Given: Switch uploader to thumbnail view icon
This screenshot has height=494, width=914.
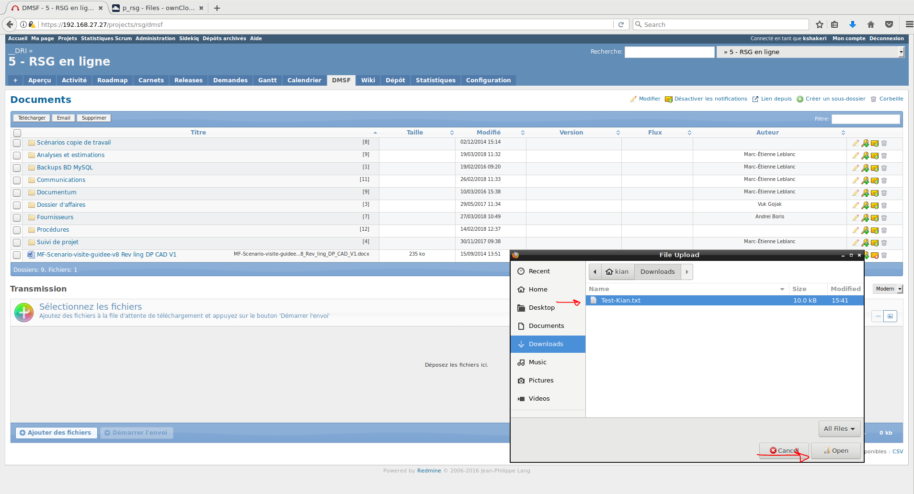Looking at the screenshot, I should (x=890, y=316).
